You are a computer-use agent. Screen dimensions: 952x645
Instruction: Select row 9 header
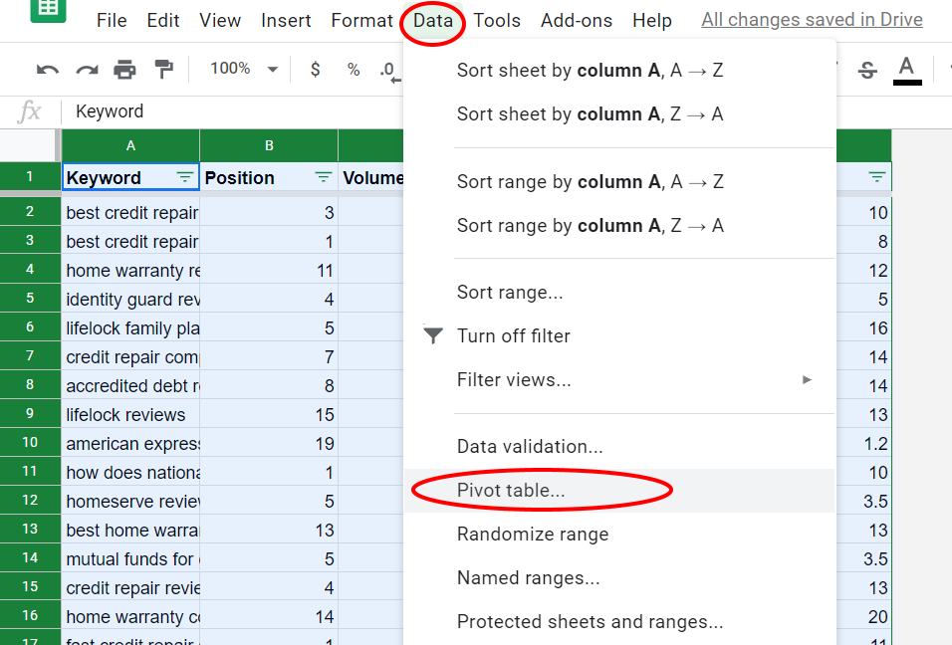30,414
